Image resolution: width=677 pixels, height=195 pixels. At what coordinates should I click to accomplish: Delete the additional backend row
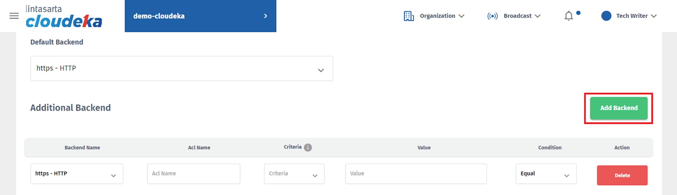622,175
